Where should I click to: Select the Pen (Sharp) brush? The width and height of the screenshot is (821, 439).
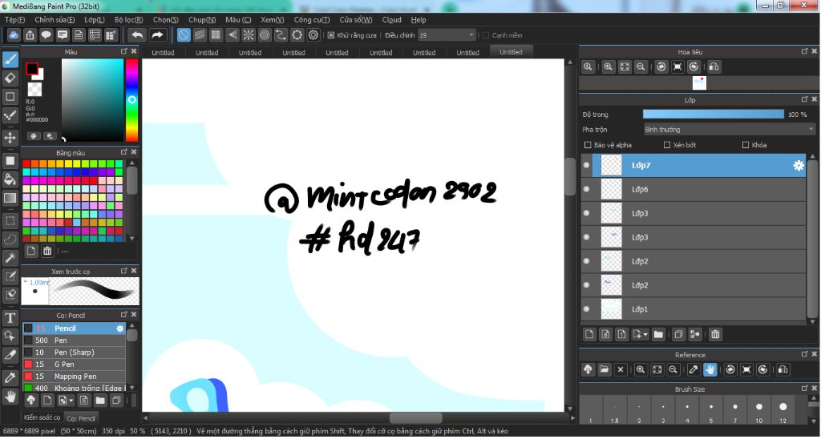click(x=74, y=352)
